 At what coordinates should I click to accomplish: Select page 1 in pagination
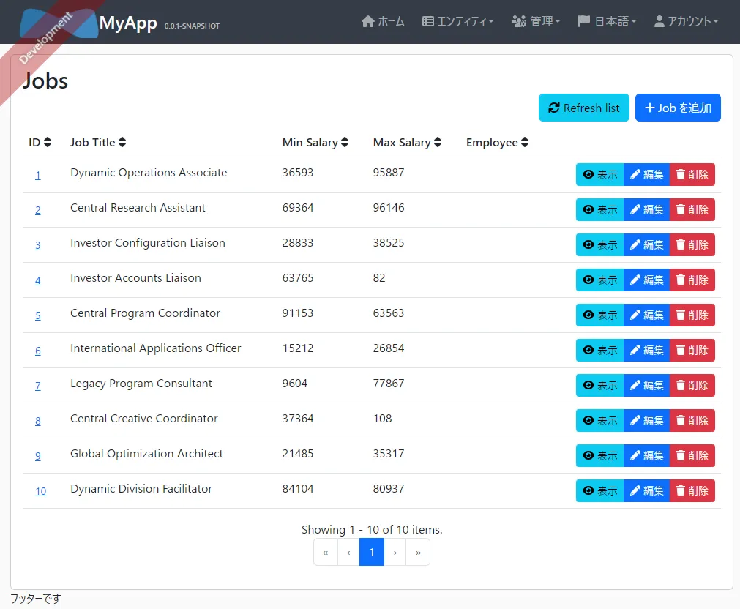pyautogui.click(x=372, y=553)
